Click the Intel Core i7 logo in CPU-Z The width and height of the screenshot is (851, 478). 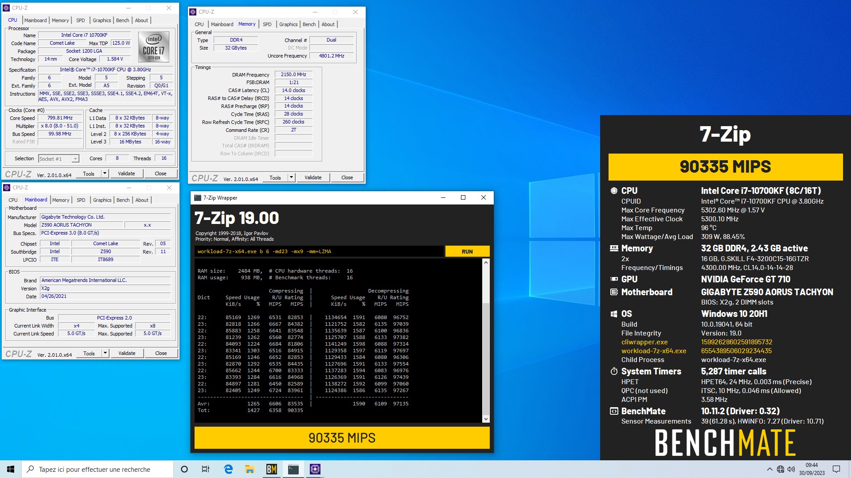tap(154, 46)
